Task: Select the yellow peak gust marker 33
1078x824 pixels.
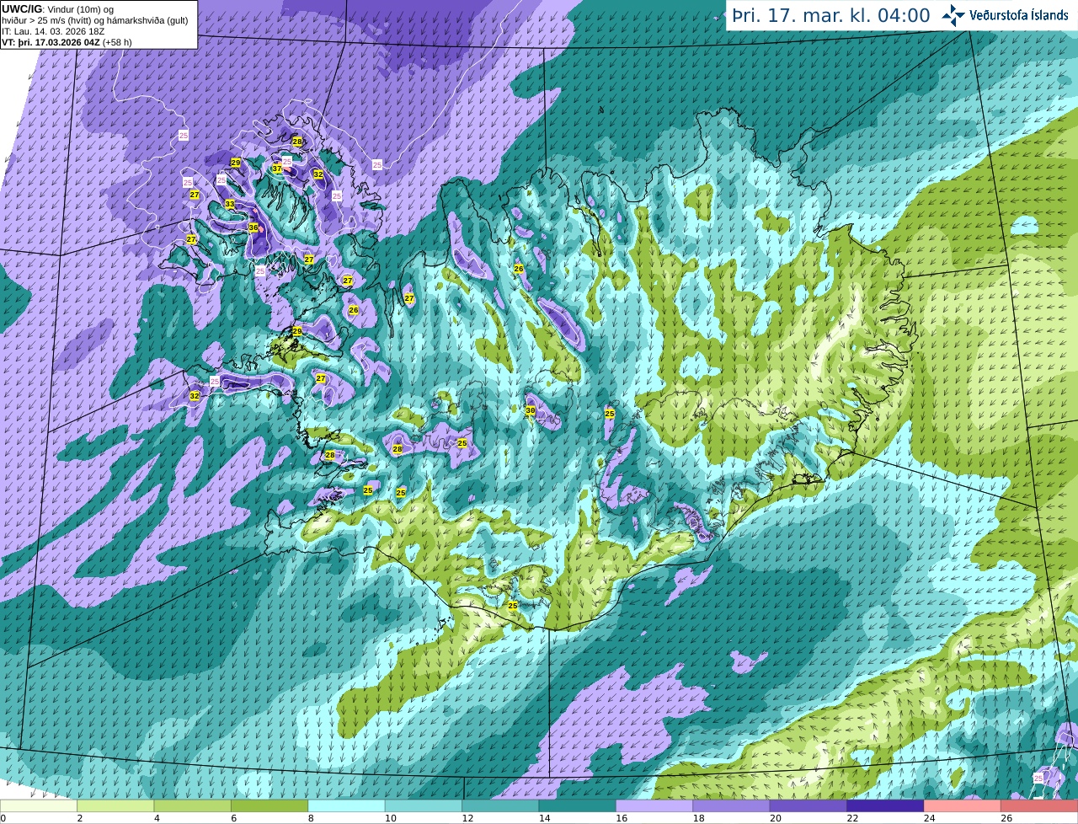Action: [230, 204]
